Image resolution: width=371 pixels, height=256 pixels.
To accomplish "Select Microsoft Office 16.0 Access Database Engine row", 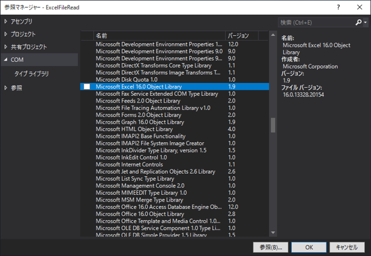I will coord(174,207).
